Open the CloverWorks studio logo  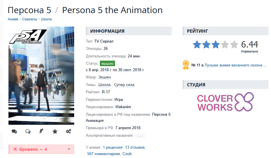(225, 102)
